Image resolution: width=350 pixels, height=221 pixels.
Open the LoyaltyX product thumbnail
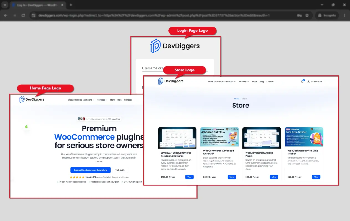177,138
